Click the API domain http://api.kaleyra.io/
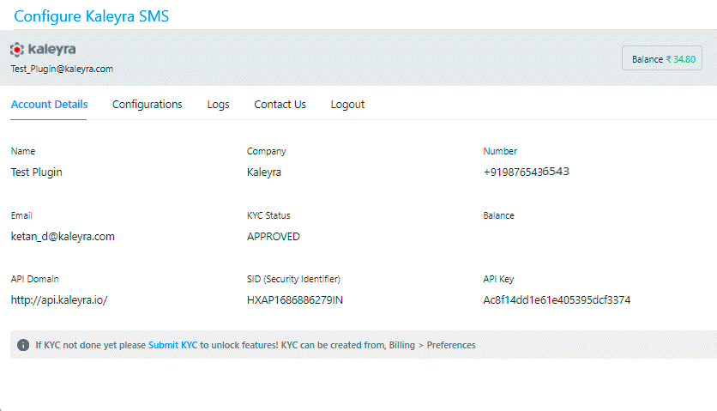The height and width of the screenshot is (411, 717). click(59, 300)
